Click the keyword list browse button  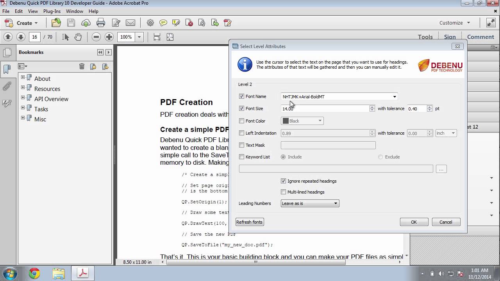[441, 169]
